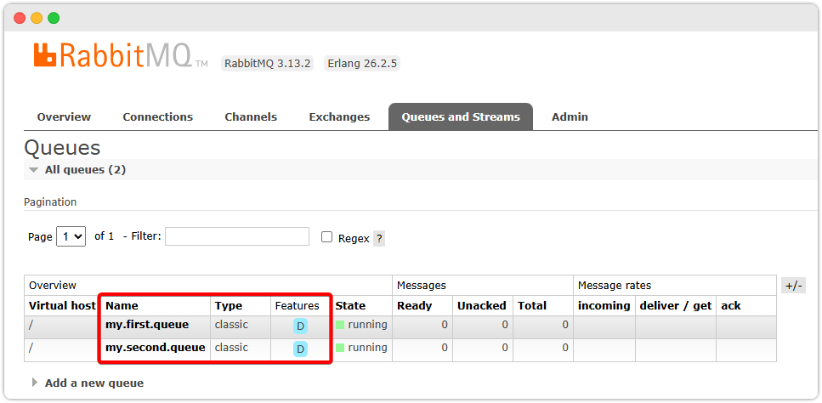
Task: Sort by the Total column header
Action: click(x=532, y=306)
